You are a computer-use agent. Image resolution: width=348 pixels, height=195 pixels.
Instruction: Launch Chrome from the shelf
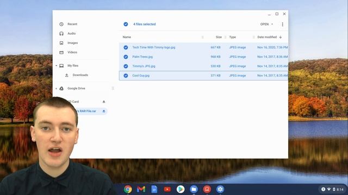click(128, 189)
